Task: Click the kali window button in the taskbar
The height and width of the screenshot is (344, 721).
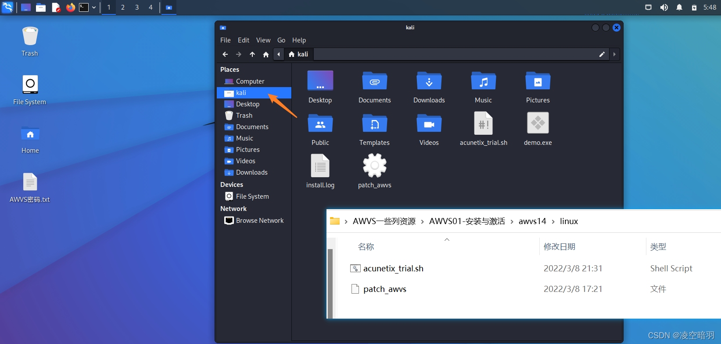Action: pyautogui.click(x=169, y=7)
